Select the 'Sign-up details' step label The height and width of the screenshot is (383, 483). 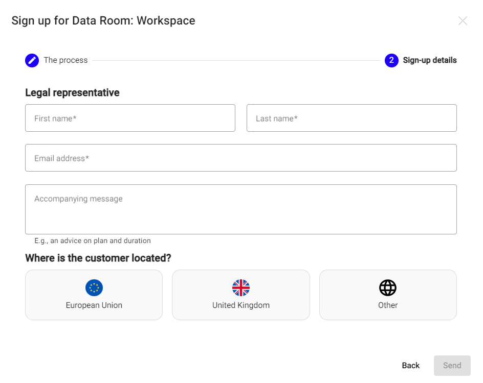point(430,60)
